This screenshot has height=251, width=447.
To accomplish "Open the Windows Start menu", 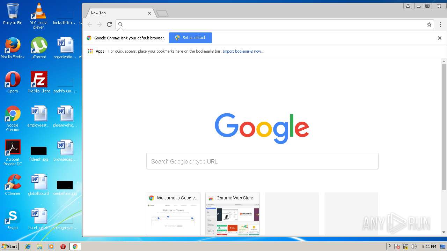I will click(9, 246).
